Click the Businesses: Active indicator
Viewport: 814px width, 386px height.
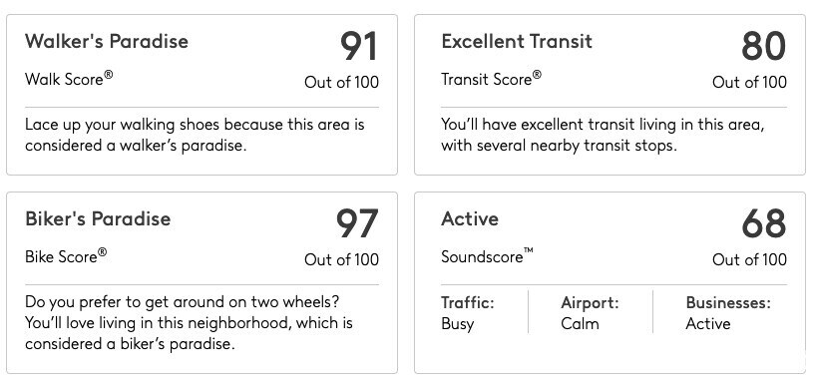[728, 313]
